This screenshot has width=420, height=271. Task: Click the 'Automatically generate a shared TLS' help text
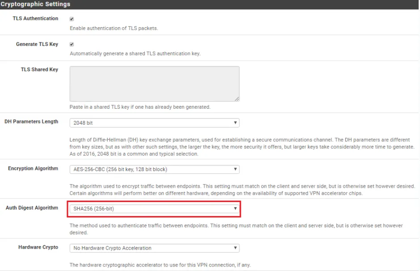(135, 54)
